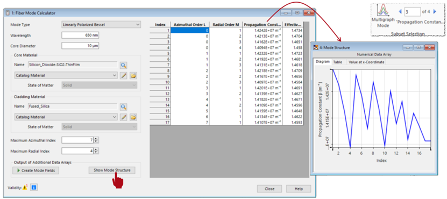This screenshot has height=199, width=447.
Task: Click effective index cell 1.458
Action: tap(293, 48)
